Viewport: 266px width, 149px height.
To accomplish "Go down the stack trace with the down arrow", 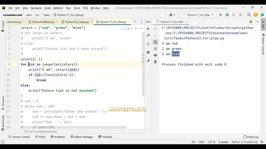I will click(155, 36).
